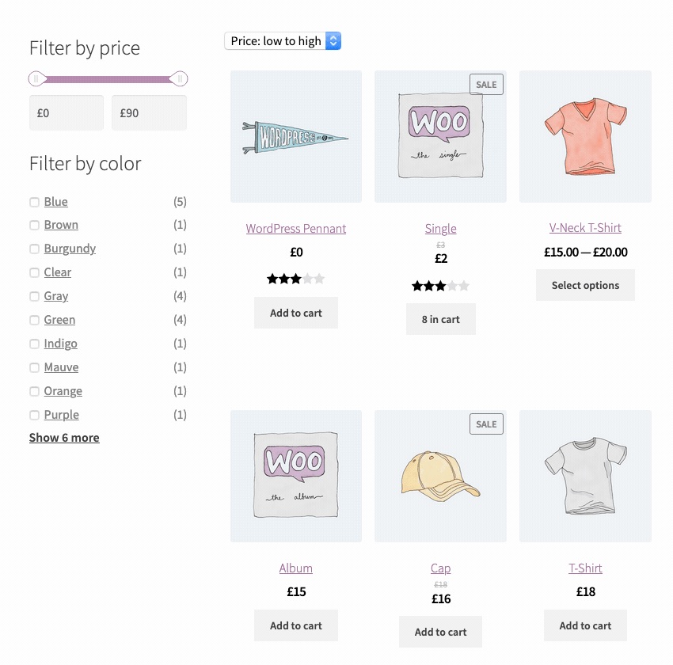The width and height of the screenshot is (673, 665).
Task: Open the Woo Album product image
Action: [x=295, y=476]
